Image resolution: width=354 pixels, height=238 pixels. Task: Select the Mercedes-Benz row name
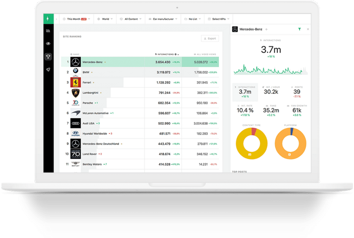[92, 62]
